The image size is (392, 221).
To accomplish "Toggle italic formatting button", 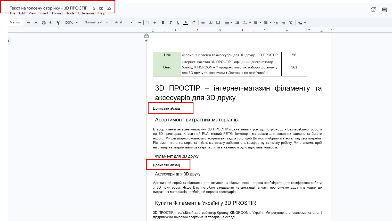I will pos(170,23).
